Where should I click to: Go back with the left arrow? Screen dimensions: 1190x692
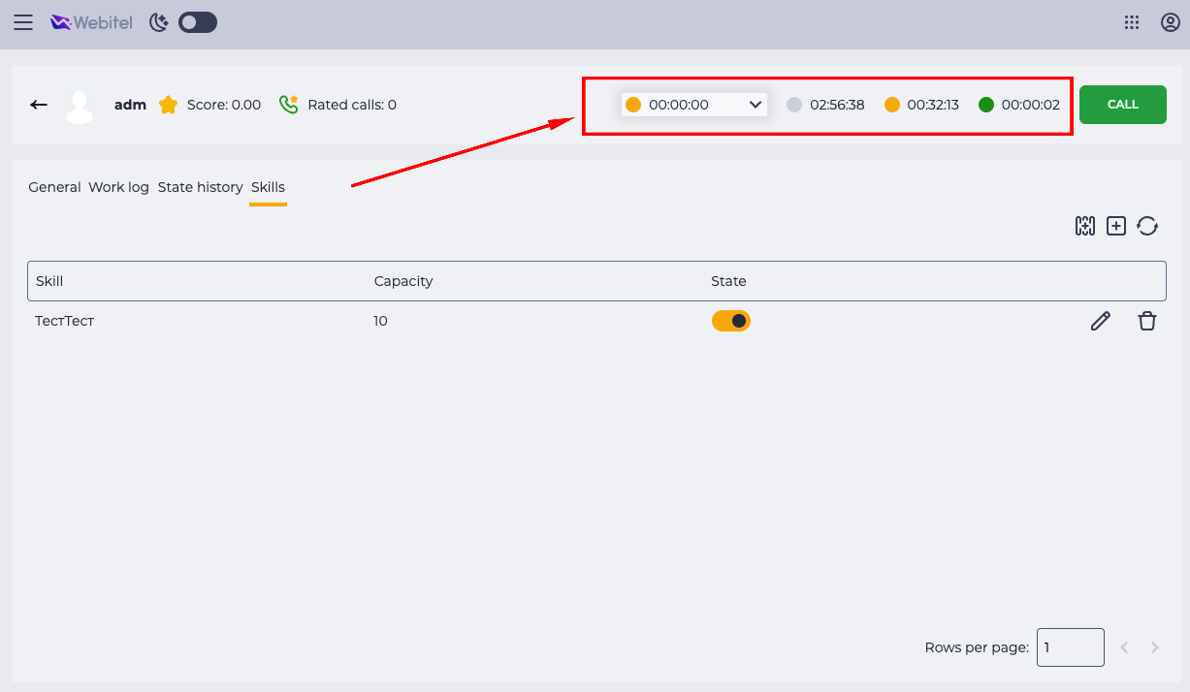tap(39, 105)
